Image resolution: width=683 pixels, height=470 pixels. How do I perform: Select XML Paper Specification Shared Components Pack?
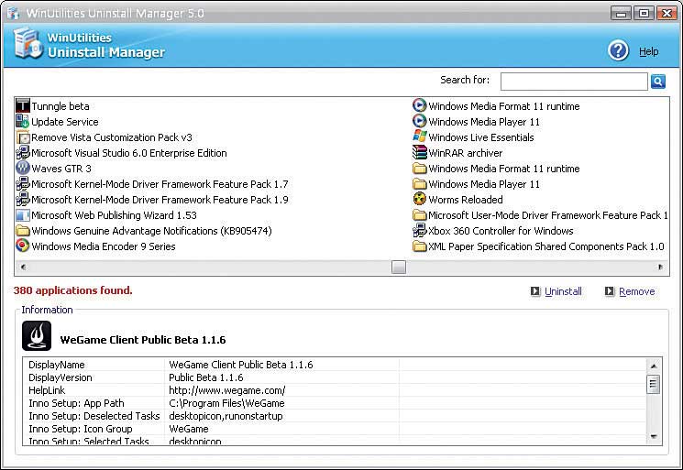coord(546,246)
